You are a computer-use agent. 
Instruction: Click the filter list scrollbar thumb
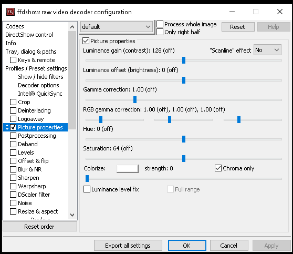(x=72, y=80)
